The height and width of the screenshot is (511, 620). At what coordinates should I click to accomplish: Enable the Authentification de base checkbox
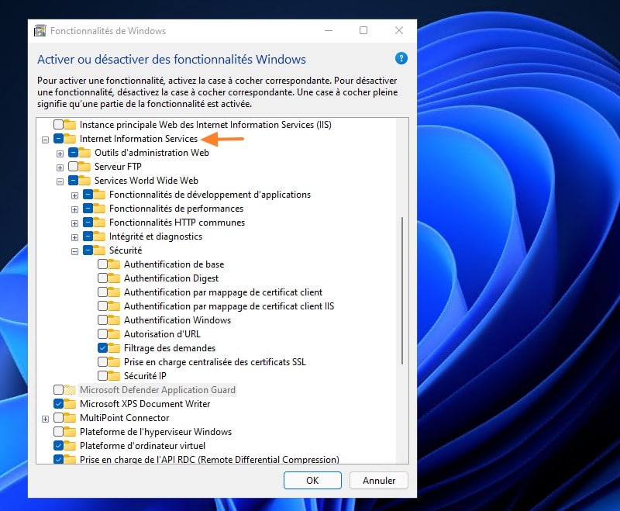(x=103, y=264)
